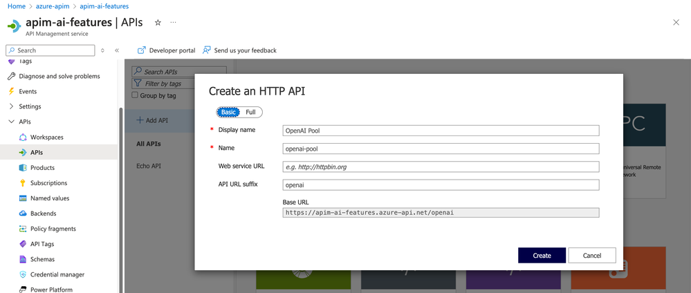
Task: Click the Workspaces icon in the sidebar
Action: [23, 137]
